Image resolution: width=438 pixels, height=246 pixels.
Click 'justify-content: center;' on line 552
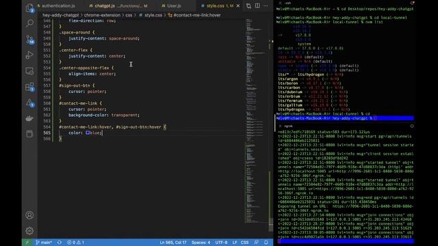pos(97,56)
